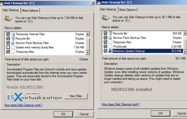Uncheck Windows Update Cleanup checkbox

105,51
